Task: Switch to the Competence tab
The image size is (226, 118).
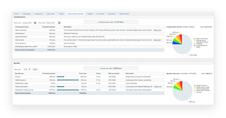Action: coord(39,14)
